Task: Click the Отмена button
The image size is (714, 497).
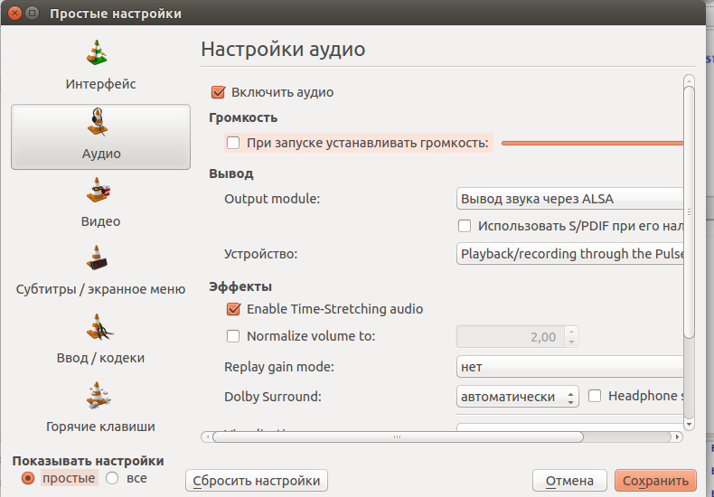Action: [569, 481]
